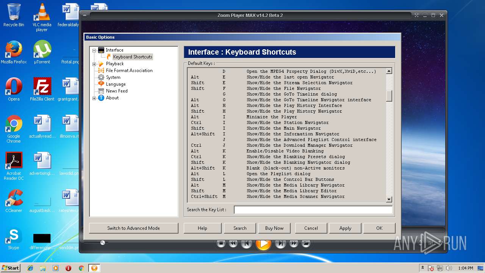Open CCleaner desktop icon
This screenshot has height=273, width=485.
(x=14, y=201)
